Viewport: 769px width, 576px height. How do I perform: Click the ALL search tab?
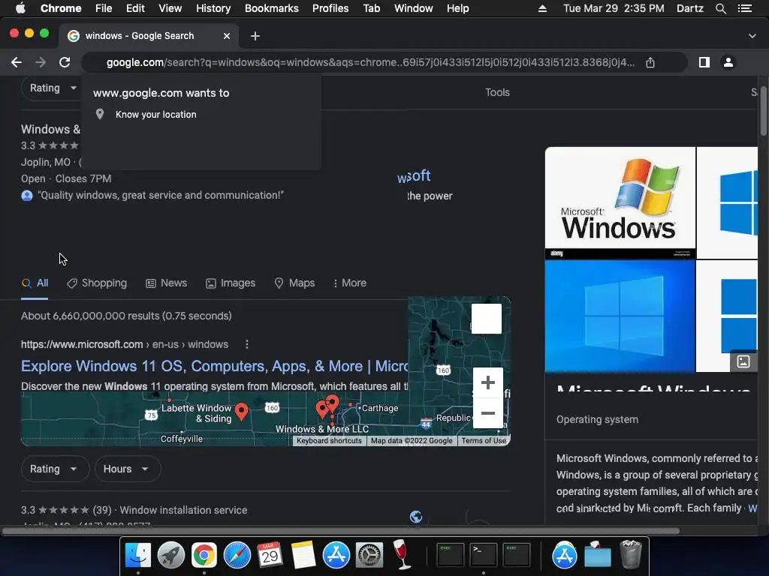tap(35, 283)
